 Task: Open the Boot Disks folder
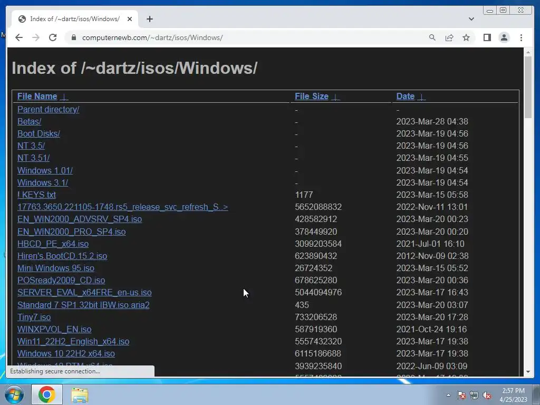(x=38, y=133)
